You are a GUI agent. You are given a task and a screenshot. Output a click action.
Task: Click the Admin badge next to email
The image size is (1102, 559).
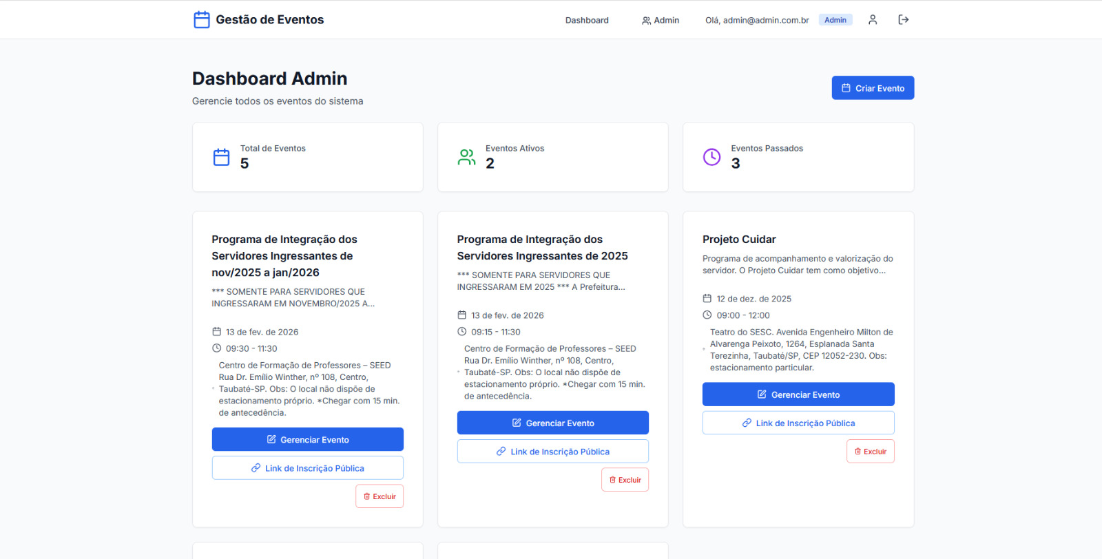(835, 20)
